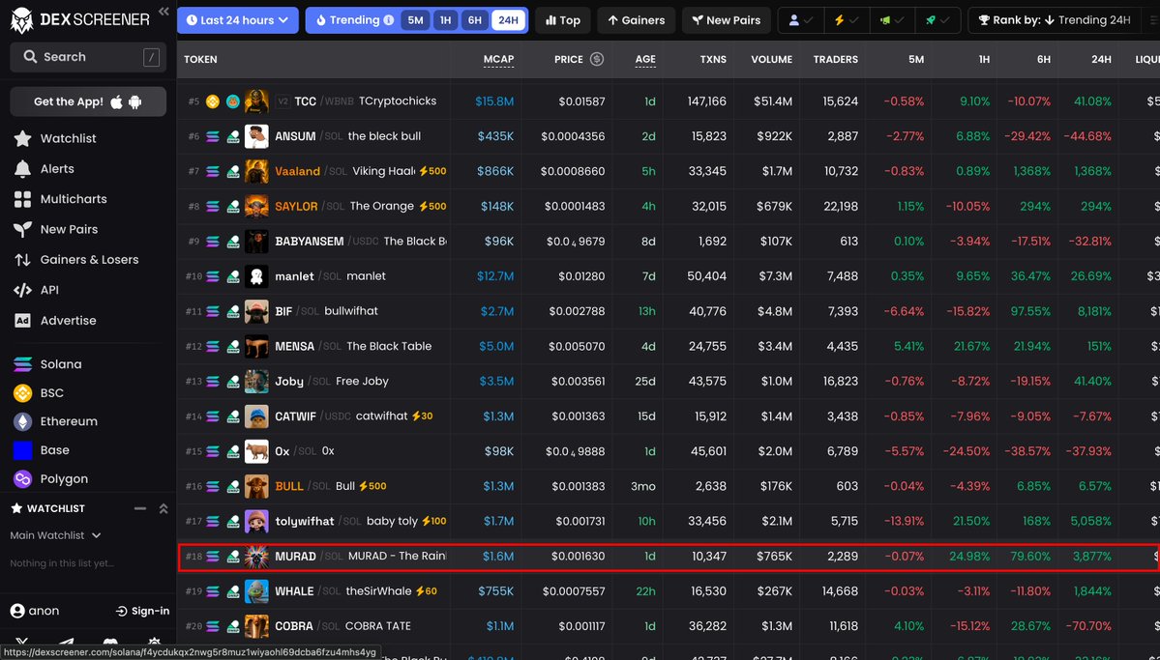Click the V2 badge in TCC row
The image size is (1160, 660).
(282, 101)
